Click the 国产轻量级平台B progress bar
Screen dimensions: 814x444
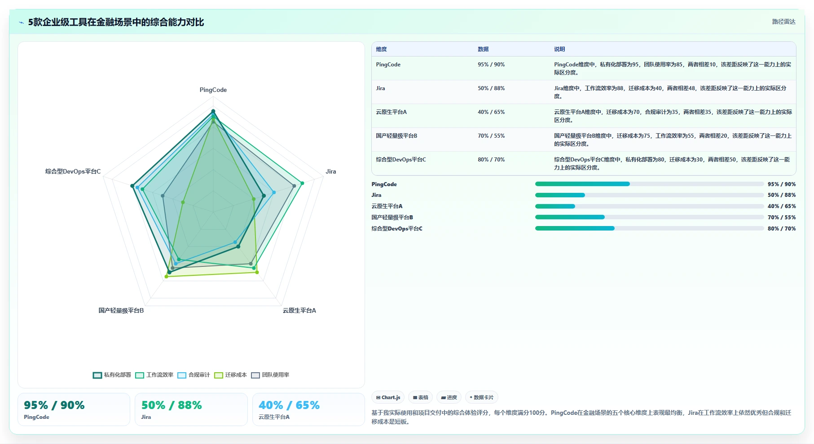(x=649, y=217)
